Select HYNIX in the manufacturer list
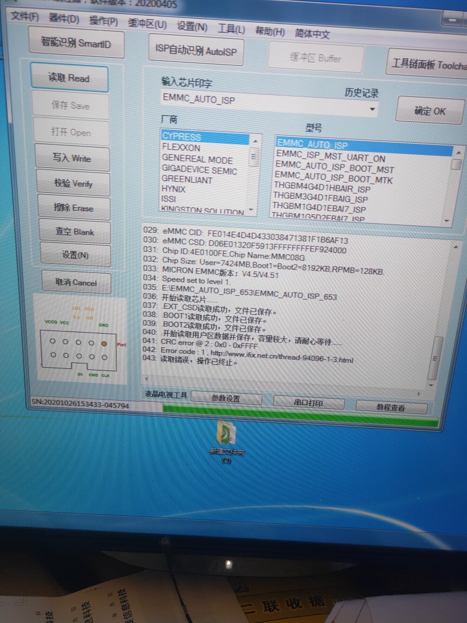Screen dimensions: 467x623 click(x=174, y=189)
